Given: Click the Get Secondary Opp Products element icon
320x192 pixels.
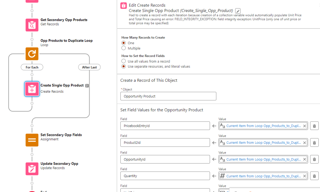Looking at the screenshot, I should 32,25.
